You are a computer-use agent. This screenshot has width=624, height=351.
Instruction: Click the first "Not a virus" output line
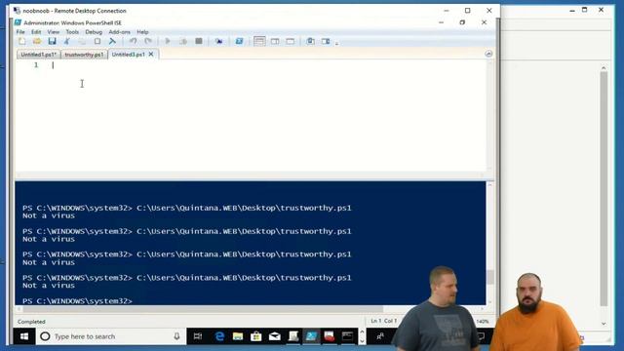[49, 215]
